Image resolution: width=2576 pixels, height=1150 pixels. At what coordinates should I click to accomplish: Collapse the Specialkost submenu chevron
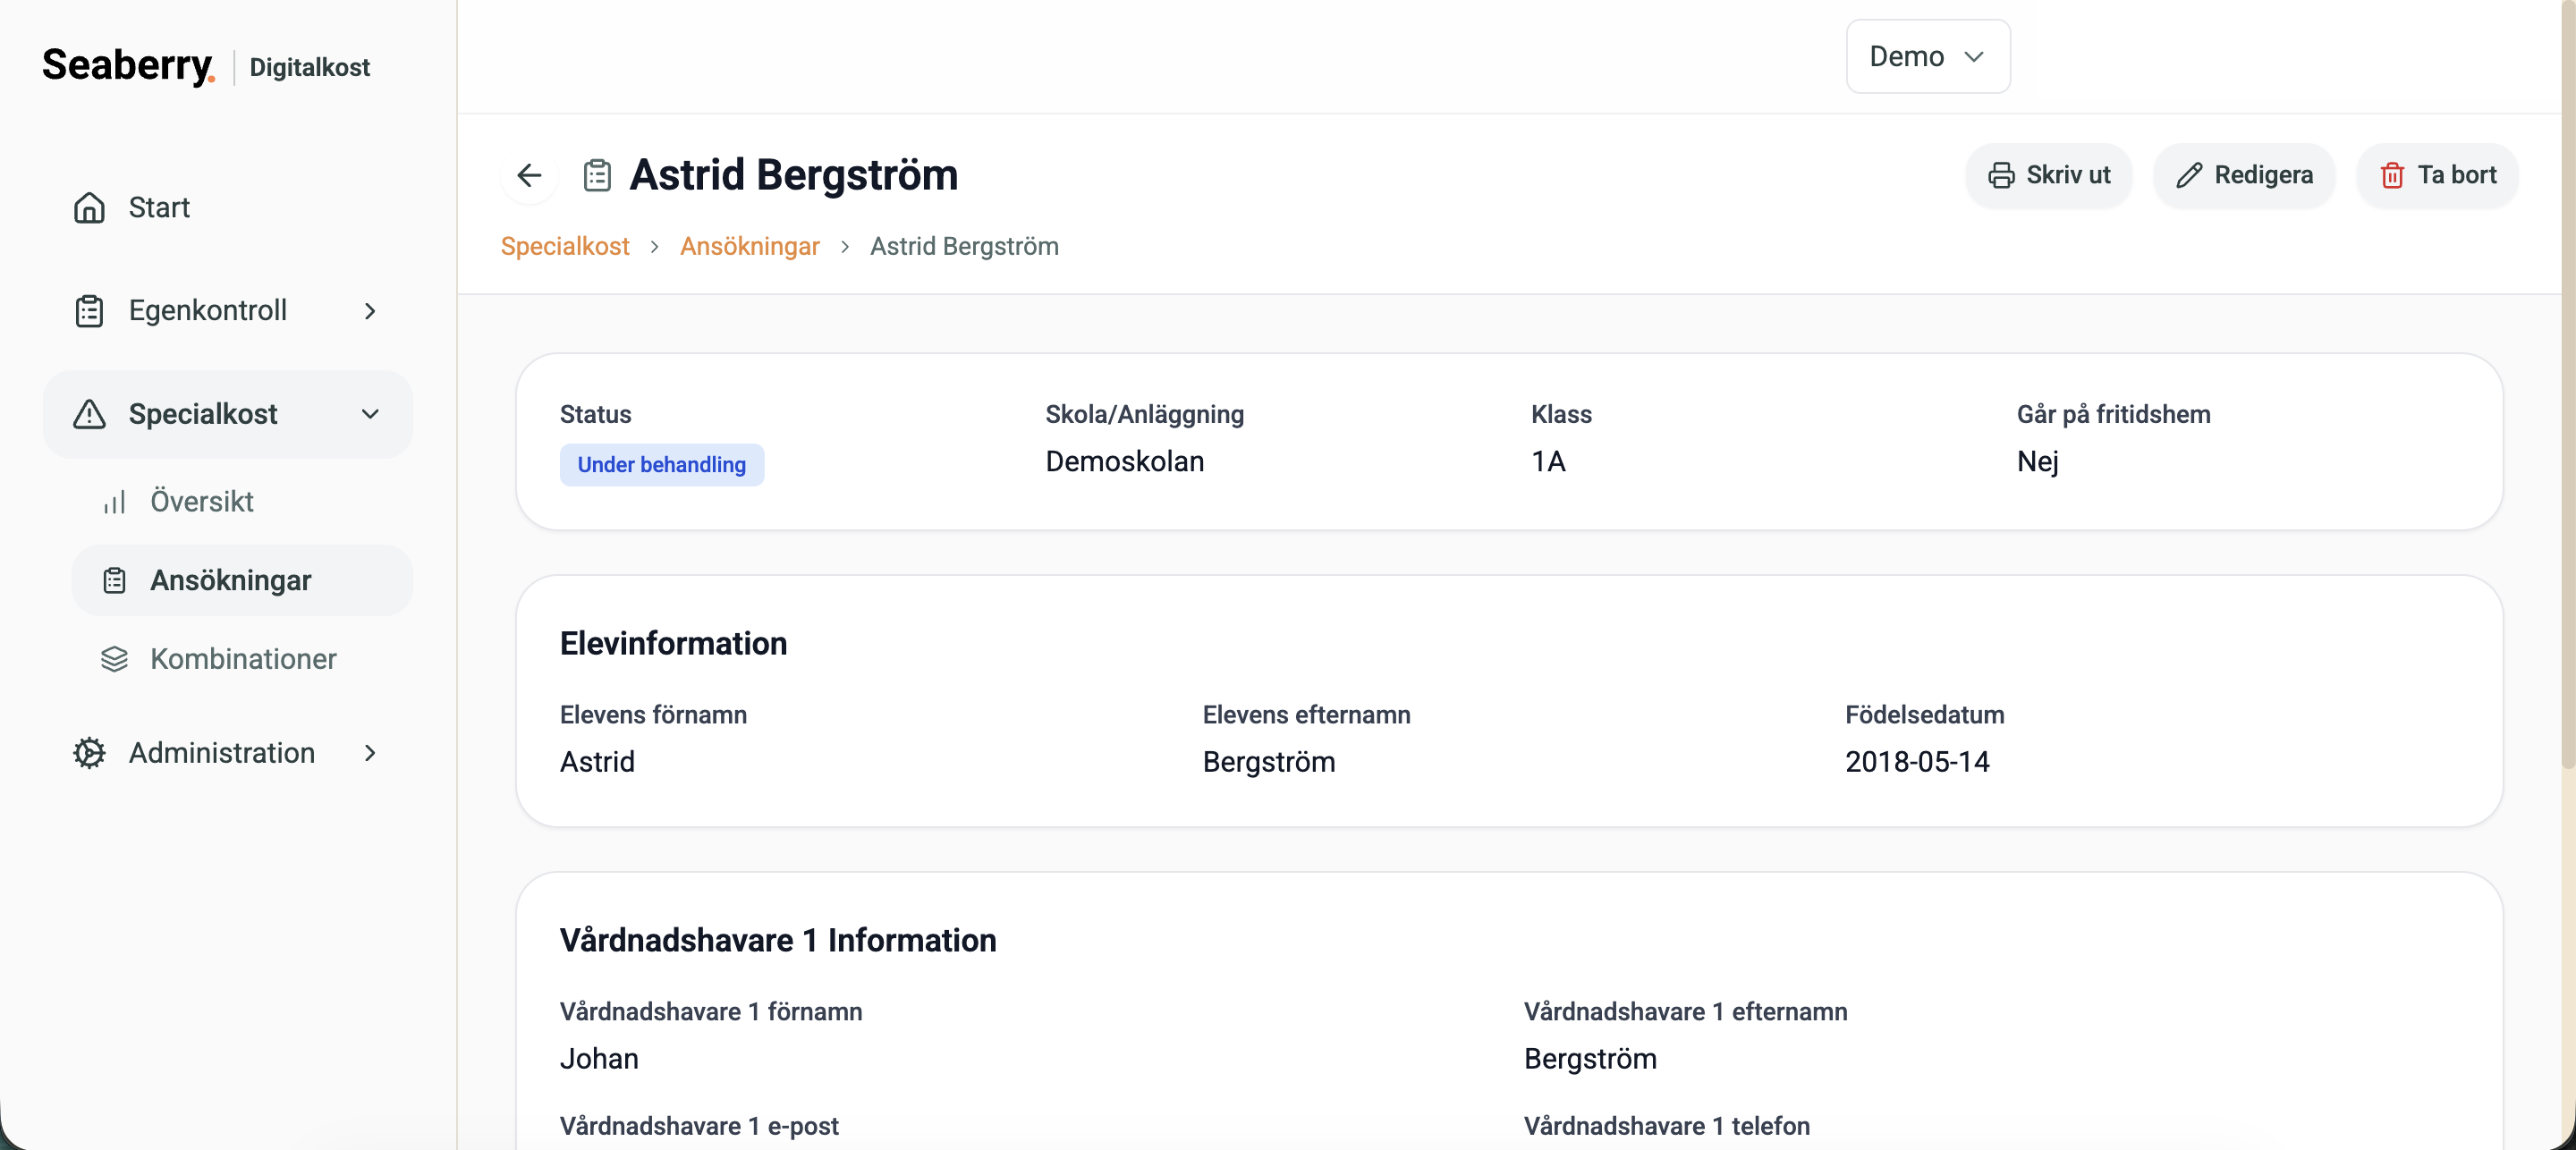pos(370,414)
